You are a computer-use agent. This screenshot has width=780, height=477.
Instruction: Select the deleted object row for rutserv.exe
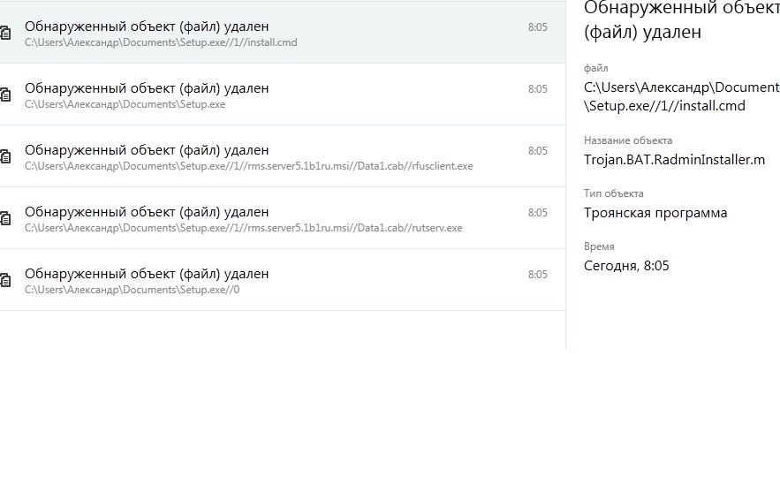click(x=283, y=217)
